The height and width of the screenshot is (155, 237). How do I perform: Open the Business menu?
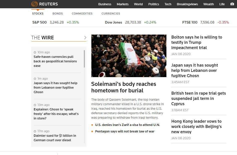tap(105, 4)
